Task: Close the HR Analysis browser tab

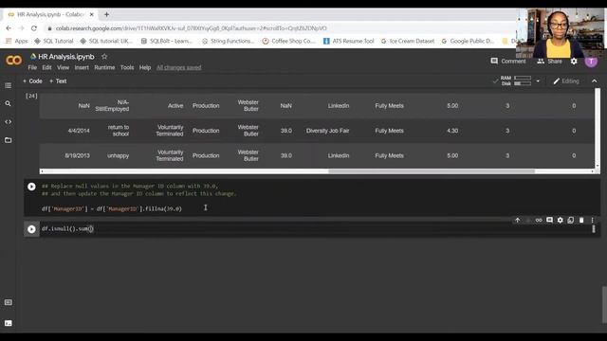Action: (92, 14)
